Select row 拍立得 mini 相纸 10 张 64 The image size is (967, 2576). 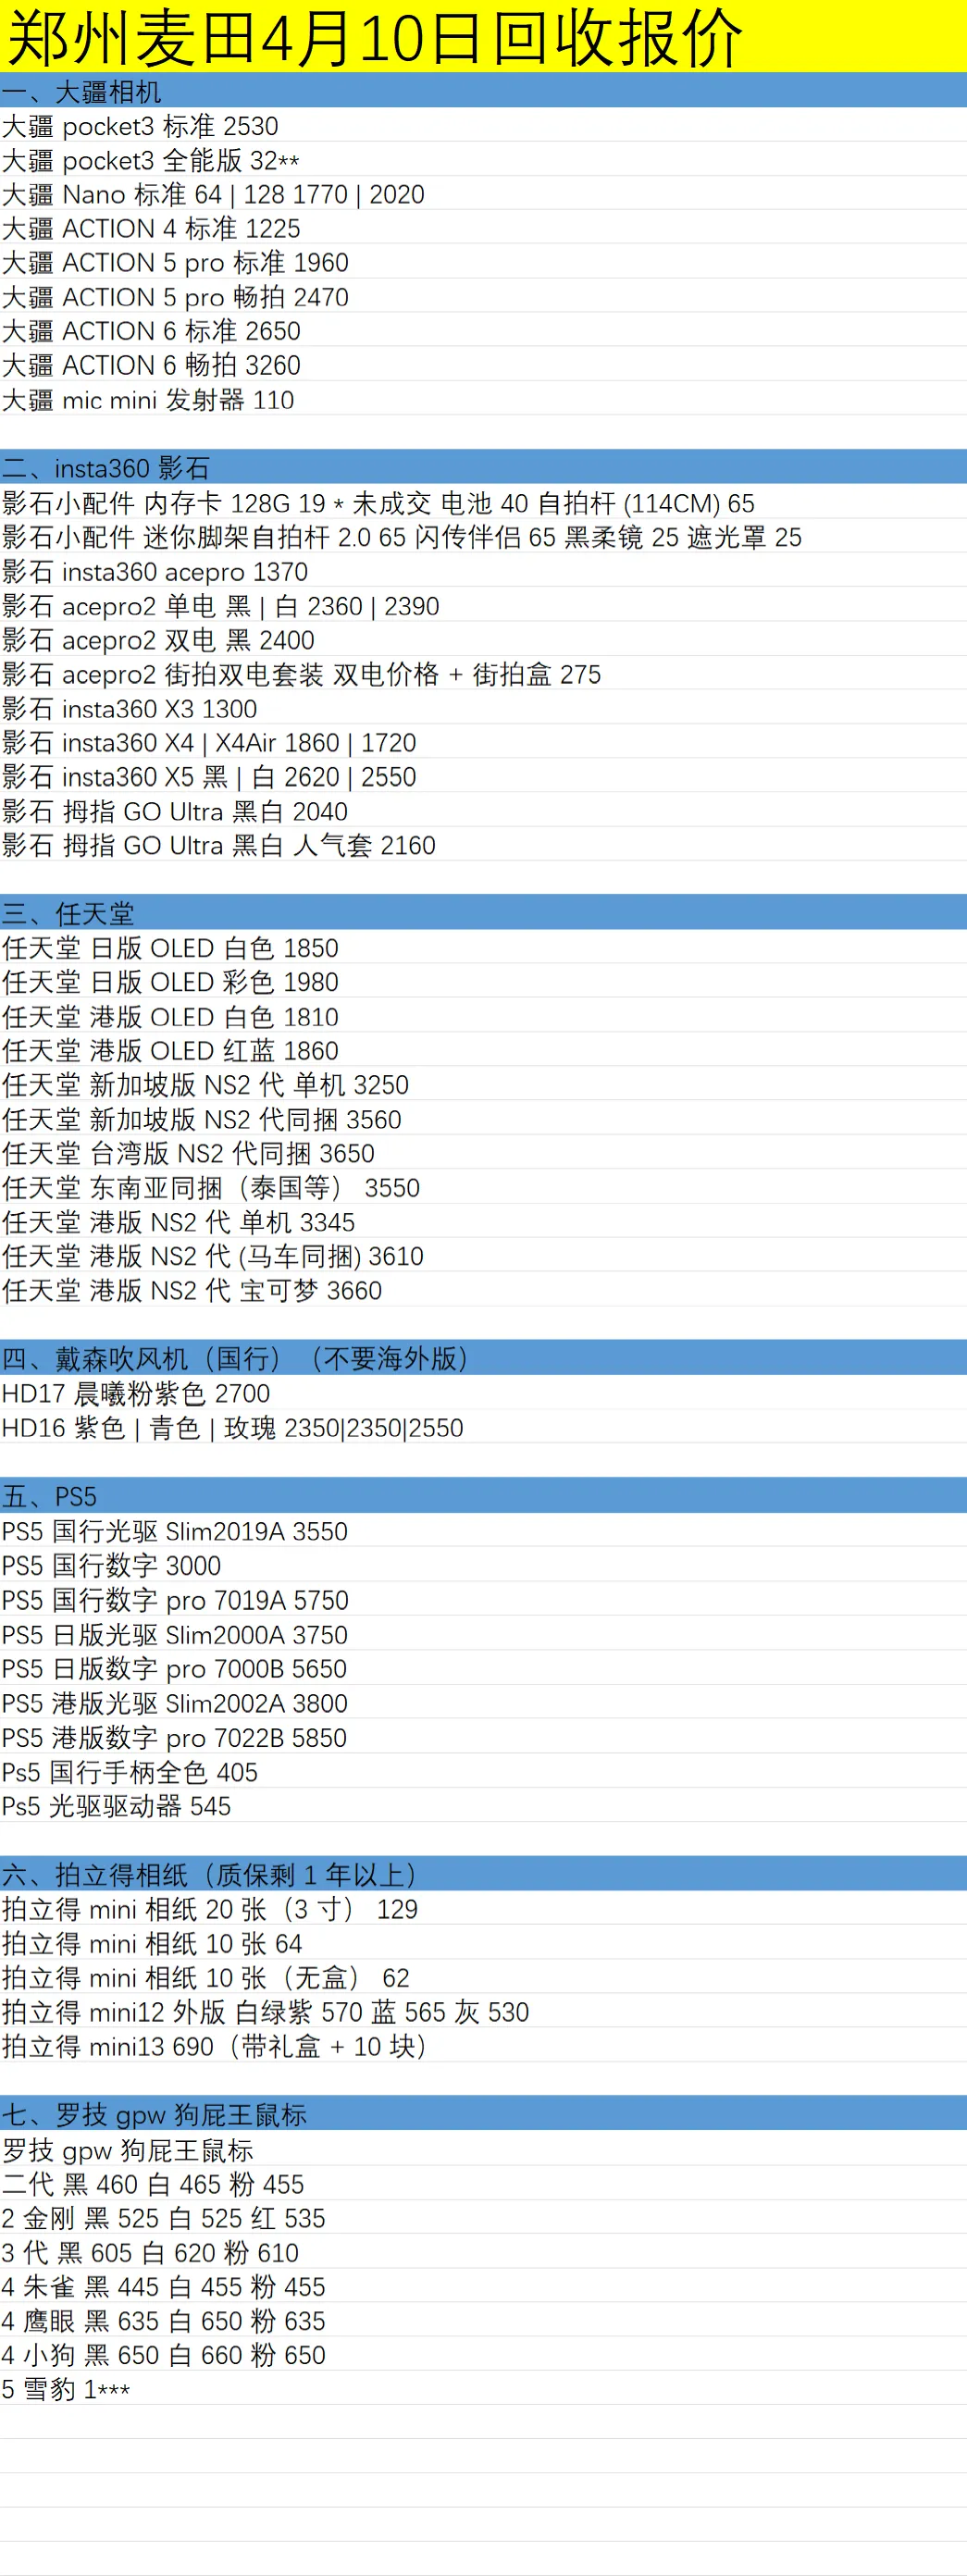coord(483,1943)
